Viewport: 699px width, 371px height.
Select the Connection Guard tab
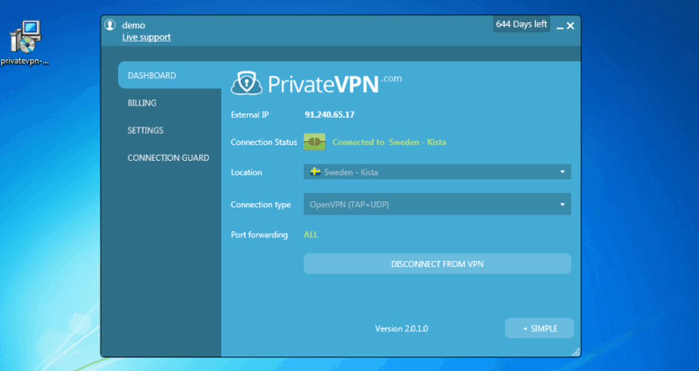point(170,158)
